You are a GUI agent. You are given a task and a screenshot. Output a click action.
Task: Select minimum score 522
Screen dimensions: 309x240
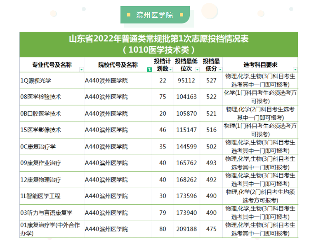(211, 97)
